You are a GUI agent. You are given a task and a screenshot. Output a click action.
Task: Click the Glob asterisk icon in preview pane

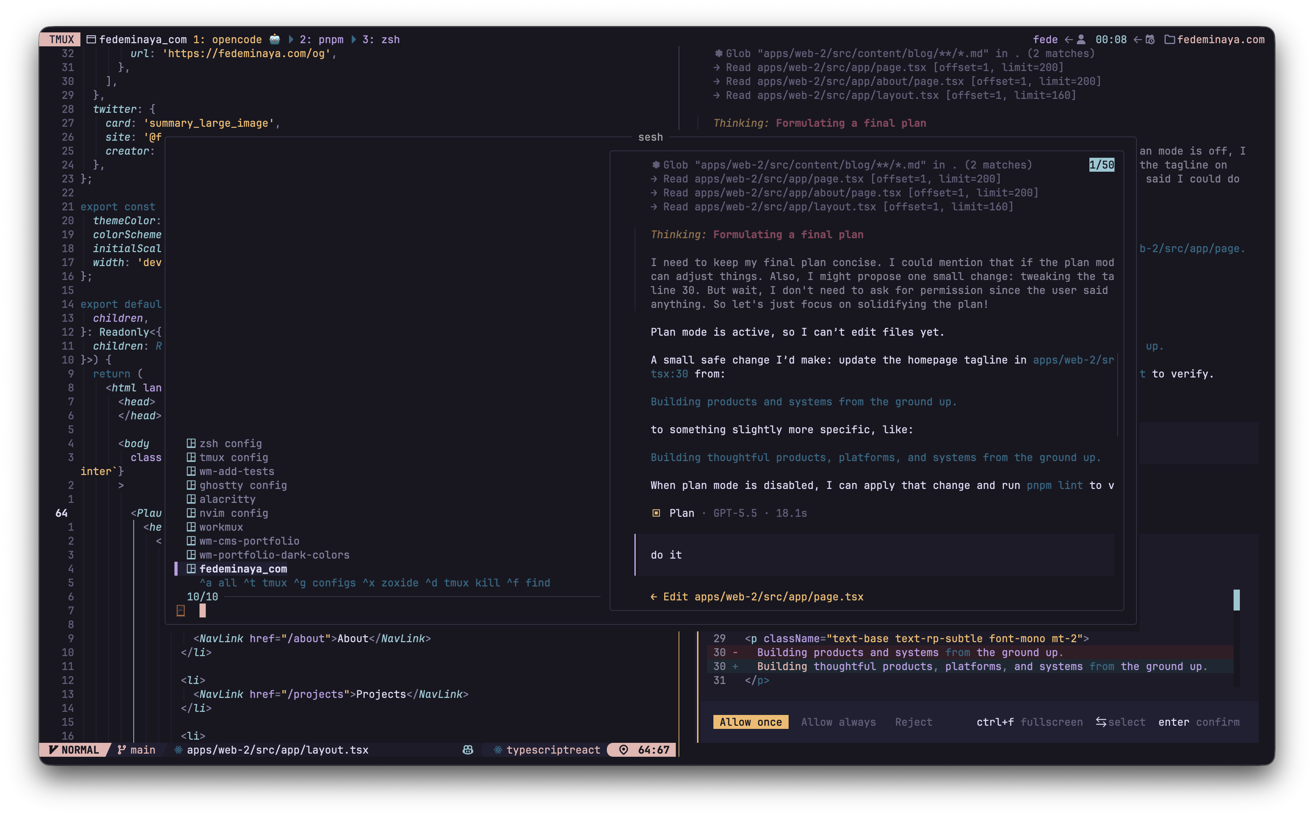pos(656,165)
